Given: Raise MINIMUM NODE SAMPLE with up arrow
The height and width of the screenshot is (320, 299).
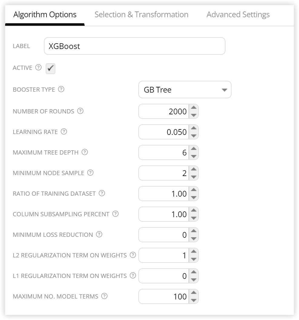Looking at the screenshot, I should (x=194, y=169).
